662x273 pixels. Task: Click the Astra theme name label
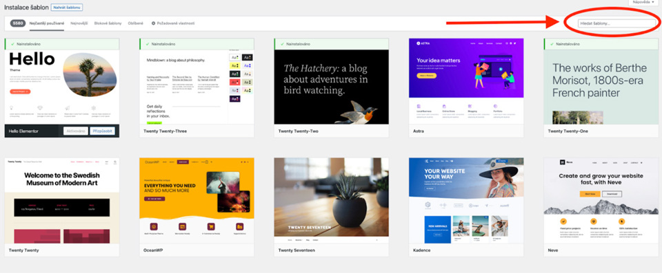[x=419, y=131]
